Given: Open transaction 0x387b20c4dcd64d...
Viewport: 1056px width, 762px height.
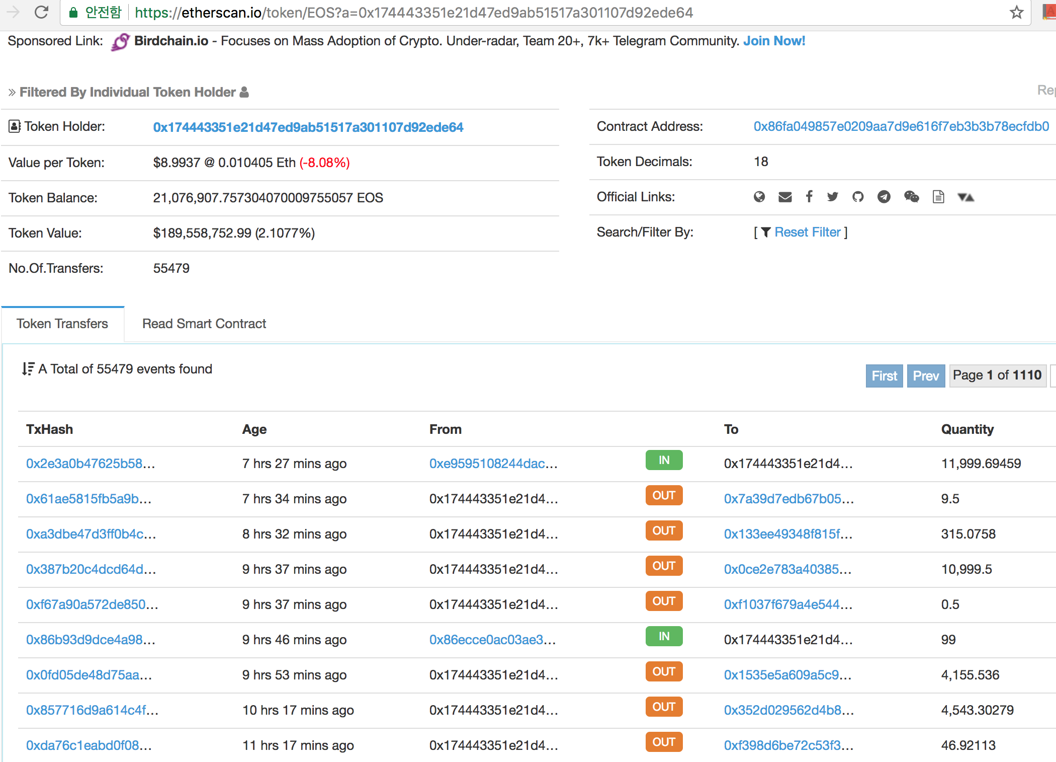Looking at the screenshot, I should pyautogui.click(x=91, y=569).
